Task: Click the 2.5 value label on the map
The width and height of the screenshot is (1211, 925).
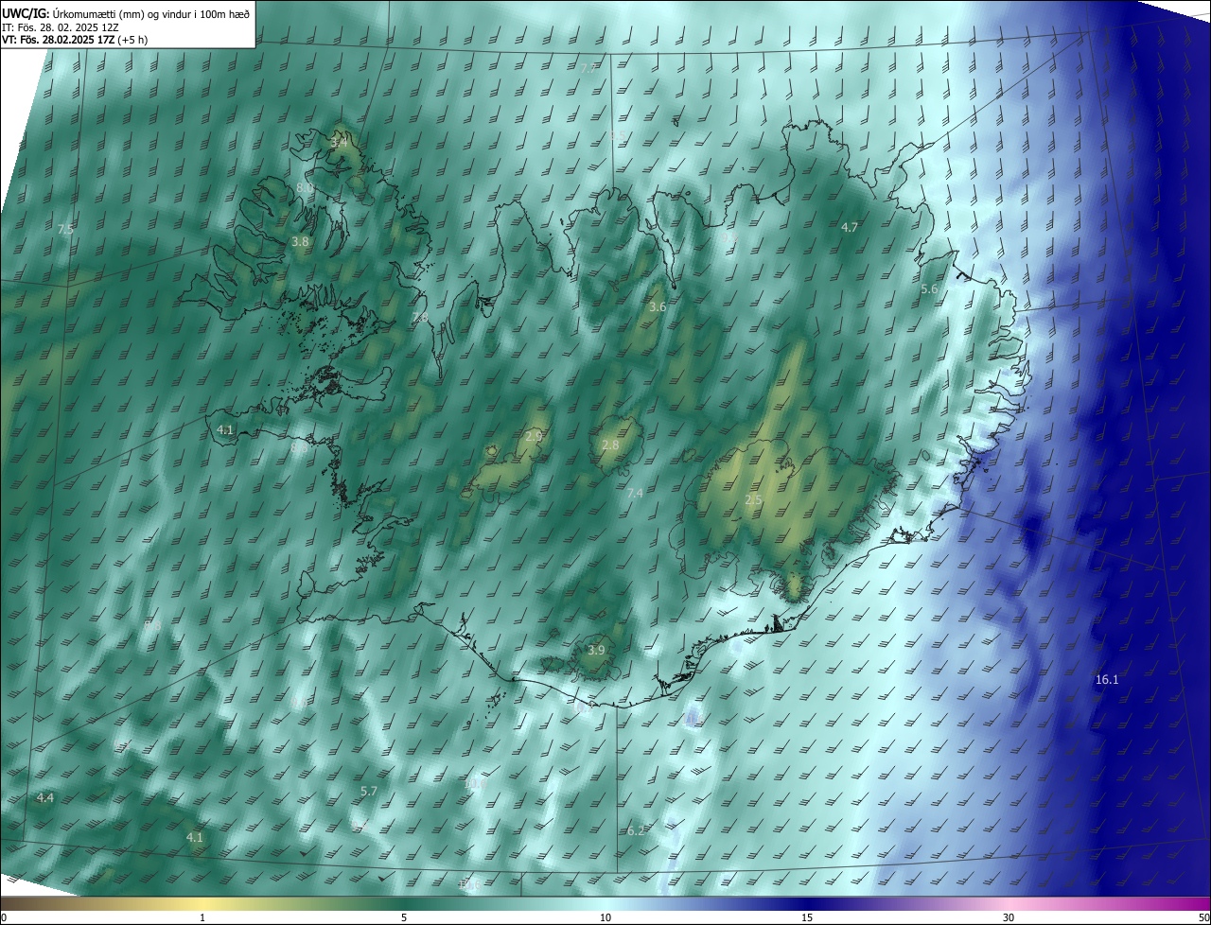Action: 753,500
